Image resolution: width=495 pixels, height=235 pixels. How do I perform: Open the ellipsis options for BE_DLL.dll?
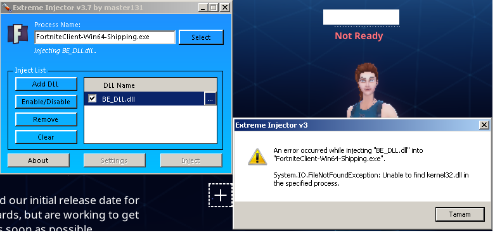click(x=210, y=99)
